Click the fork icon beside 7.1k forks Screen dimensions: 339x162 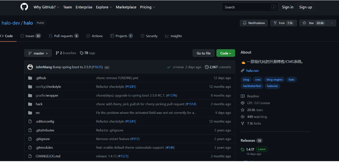click(x=243, y=123)
